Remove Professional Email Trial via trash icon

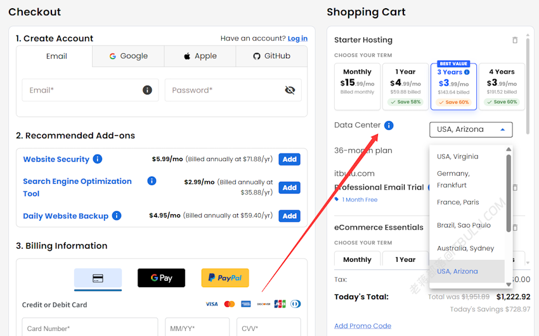point(515,188)
